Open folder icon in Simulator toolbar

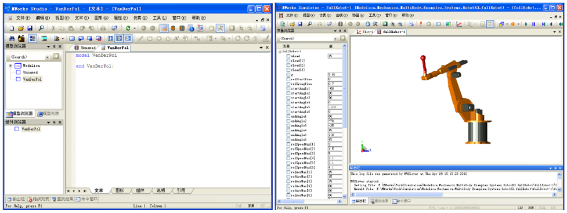tap(292, 24)
